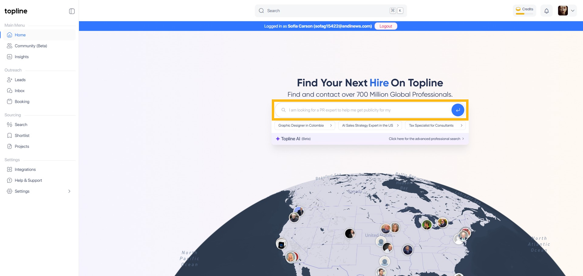
Task: Click the Credits coin icon
Action: (518, 9)
